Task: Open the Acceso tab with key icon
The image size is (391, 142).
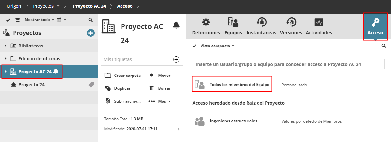Action: tap(375, 26)
